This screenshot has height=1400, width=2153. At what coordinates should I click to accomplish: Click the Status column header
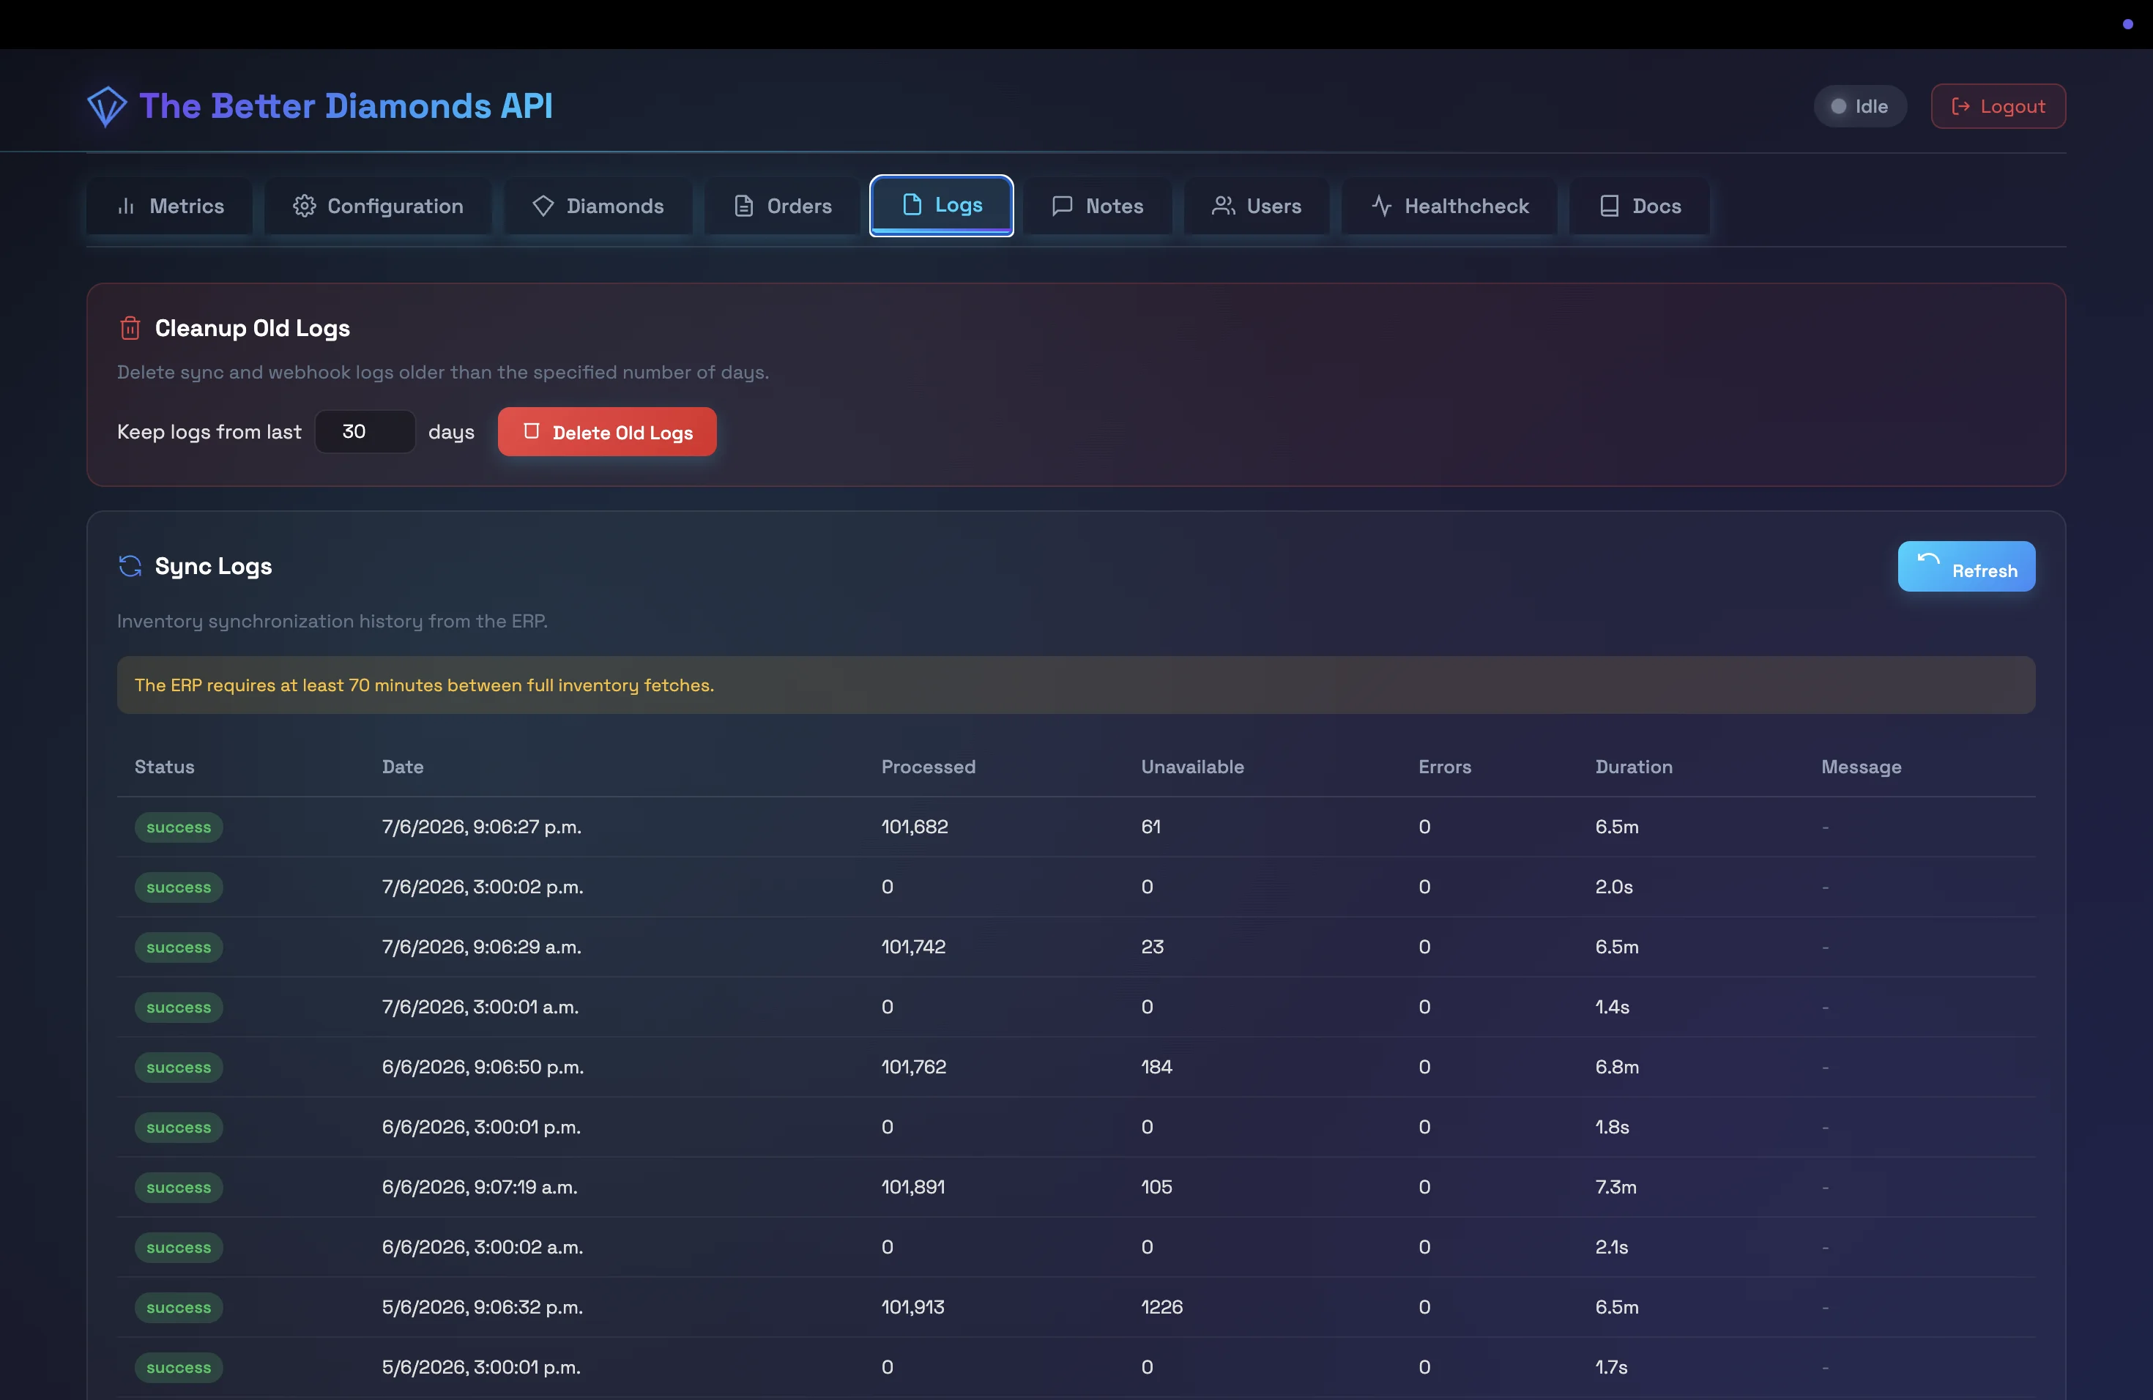pos(165,767)
